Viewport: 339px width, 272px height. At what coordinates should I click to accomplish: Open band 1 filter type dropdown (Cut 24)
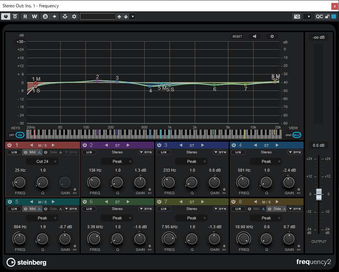(x=42, y=161)
